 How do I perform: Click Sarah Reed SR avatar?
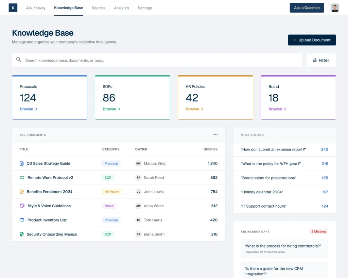pyautogui.click(x=138, y=178)
